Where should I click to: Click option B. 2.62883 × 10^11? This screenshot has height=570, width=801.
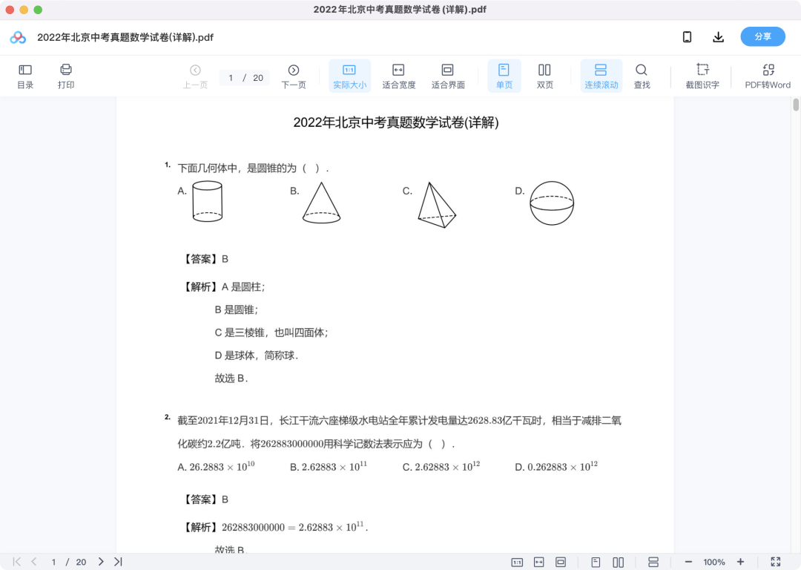[329, 466]
